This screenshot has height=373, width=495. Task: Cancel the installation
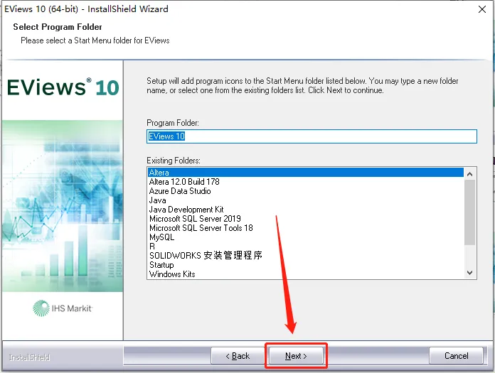[456, 356]
